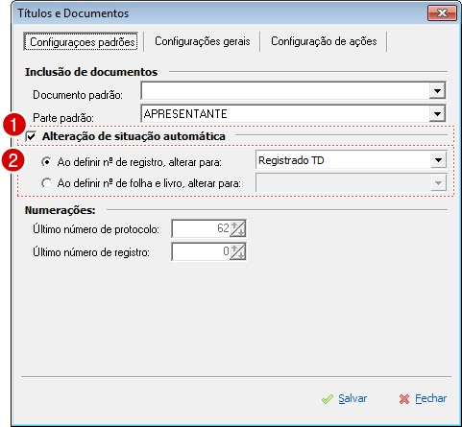Switch to the Configurações gerais tab

203,41
